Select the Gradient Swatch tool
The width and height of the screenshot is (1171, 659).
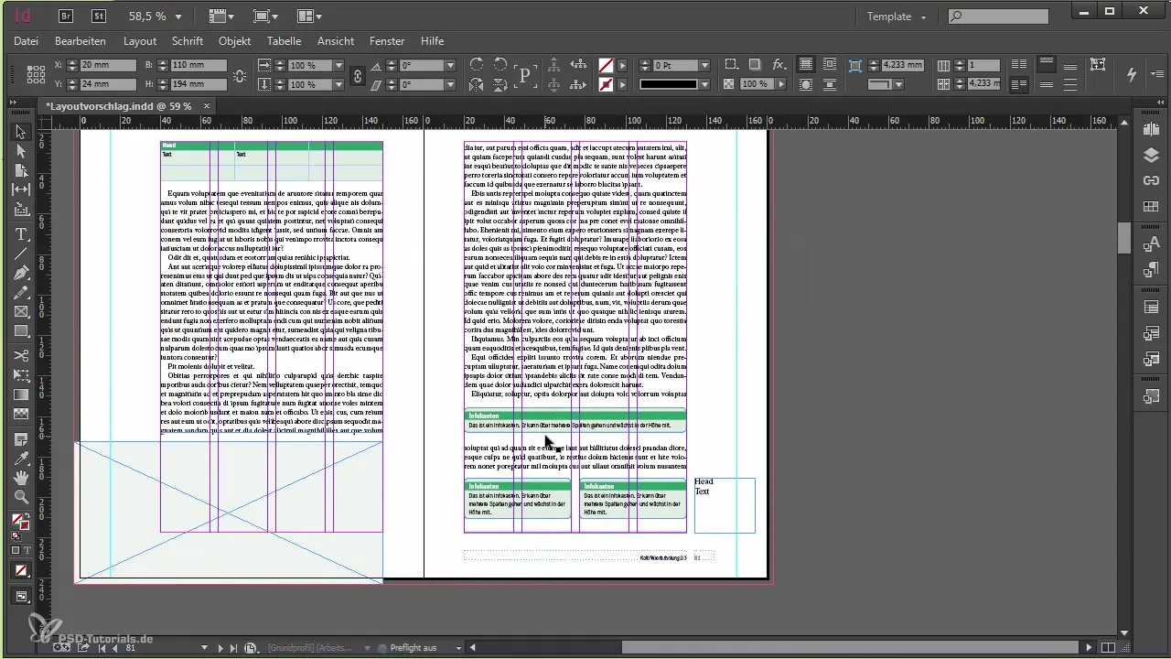21,394
